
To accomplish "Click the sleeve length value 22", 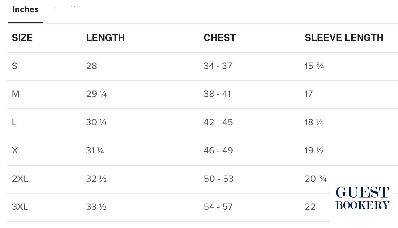I will coord(310,207).
